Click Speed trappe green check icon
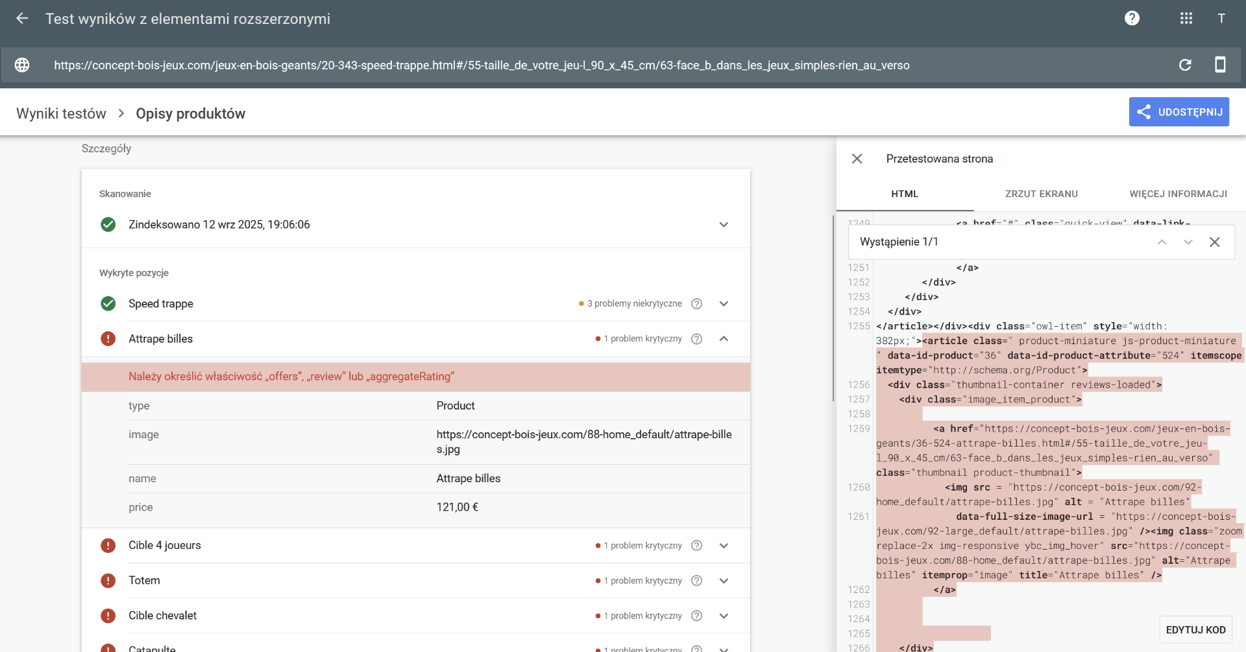The height and width of the screenshot is (652, 1246). tap(108, 304)
